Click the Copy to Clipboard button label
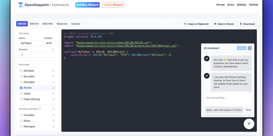The image size is (273, 136). [x=198, y=24]
